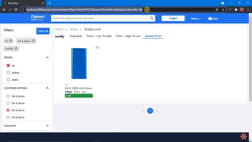Open Chrome three-dot menu
The width and height of the screenshot is (252, 142).
[248, 9]
